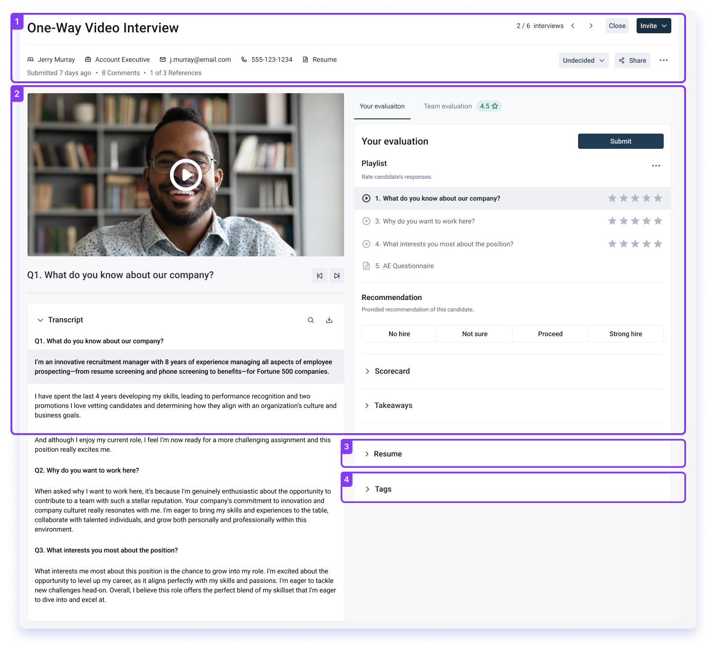Image resolution: width=707 pixels, height=649 pixels.
Task: Play the candidate's video response
Action: pyautogui.click(x=186, y=175)
